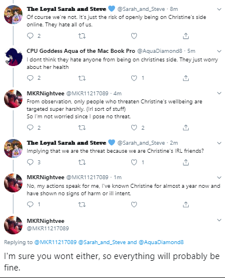Viewport: 225px width, 278px height.
Task: Open @MKR11217089 link in Replying to line
Action: click(x=55, y=242)
